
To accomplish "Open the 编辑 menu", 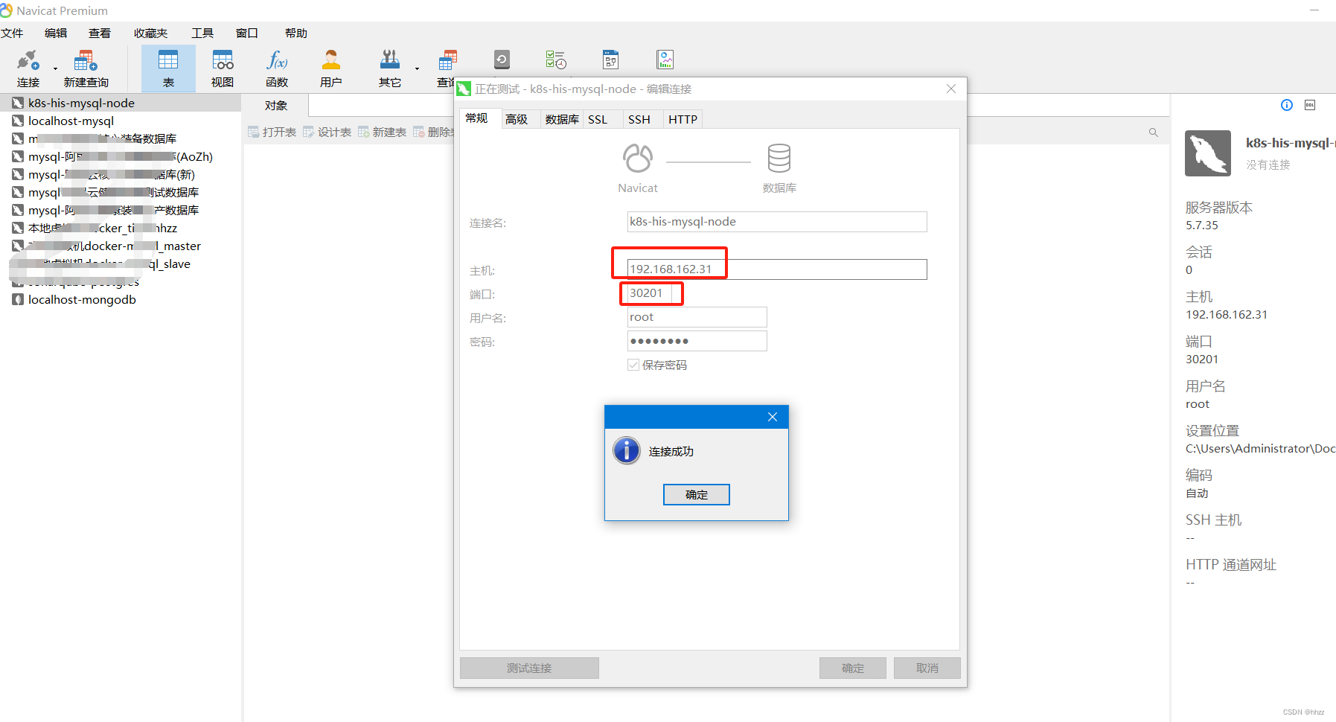I will coord(56,33).
